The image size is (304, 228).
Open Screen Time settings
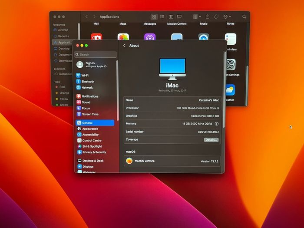[87, 114]
